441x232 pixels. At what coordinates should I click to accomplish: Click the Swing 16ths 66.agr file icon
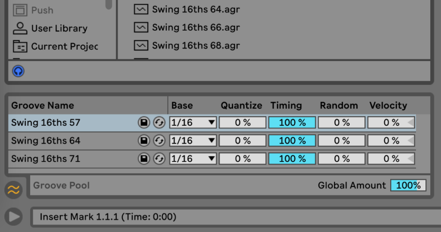[x=141, y=27]
